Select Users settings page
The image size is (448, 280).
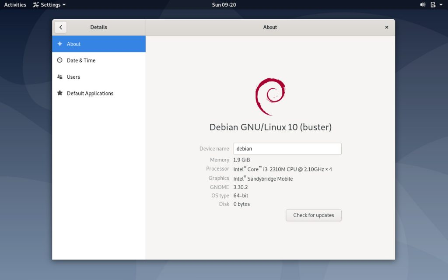click(x=73, y=77)
